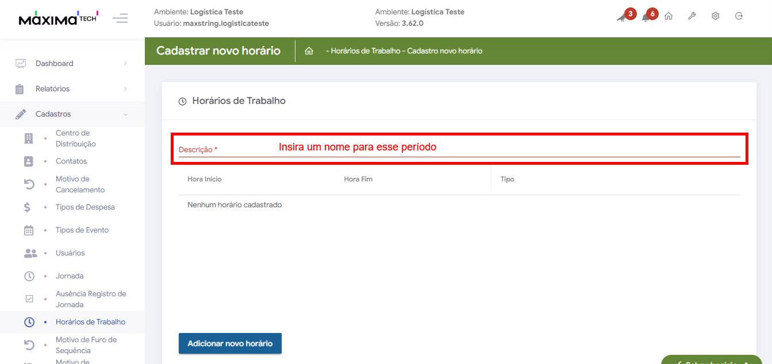Click the Usuários people icon
The image size is (772, 364).
pos(30,253)
